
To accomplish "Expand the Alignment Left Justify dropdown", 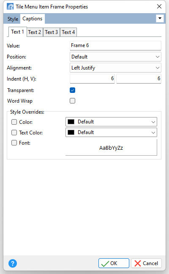I will coord(115,68).
